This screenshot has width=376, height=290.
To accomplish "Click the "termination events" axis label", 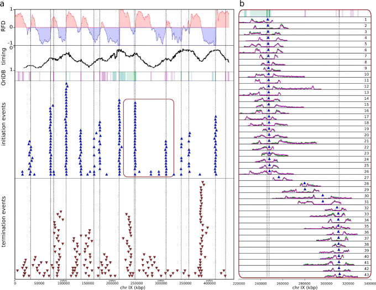I will (4, 222).
